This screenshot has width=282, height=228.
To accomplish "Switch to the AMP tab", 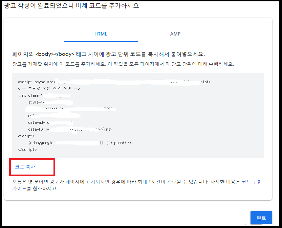I will (x=175, y=34).
